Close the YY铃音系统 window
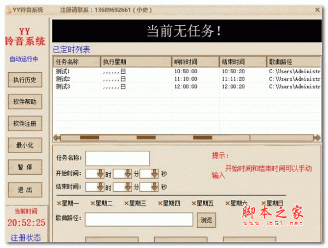This screenshot has width=328, height=248. 317,10
